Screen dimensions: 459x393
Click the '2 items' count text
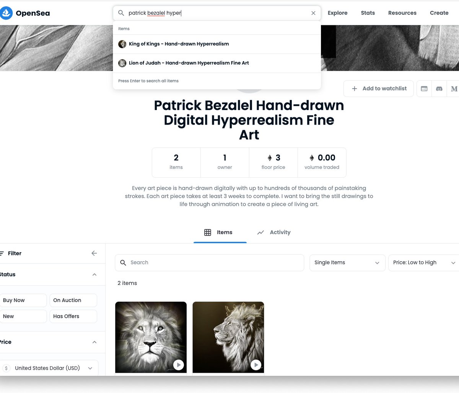127,283
